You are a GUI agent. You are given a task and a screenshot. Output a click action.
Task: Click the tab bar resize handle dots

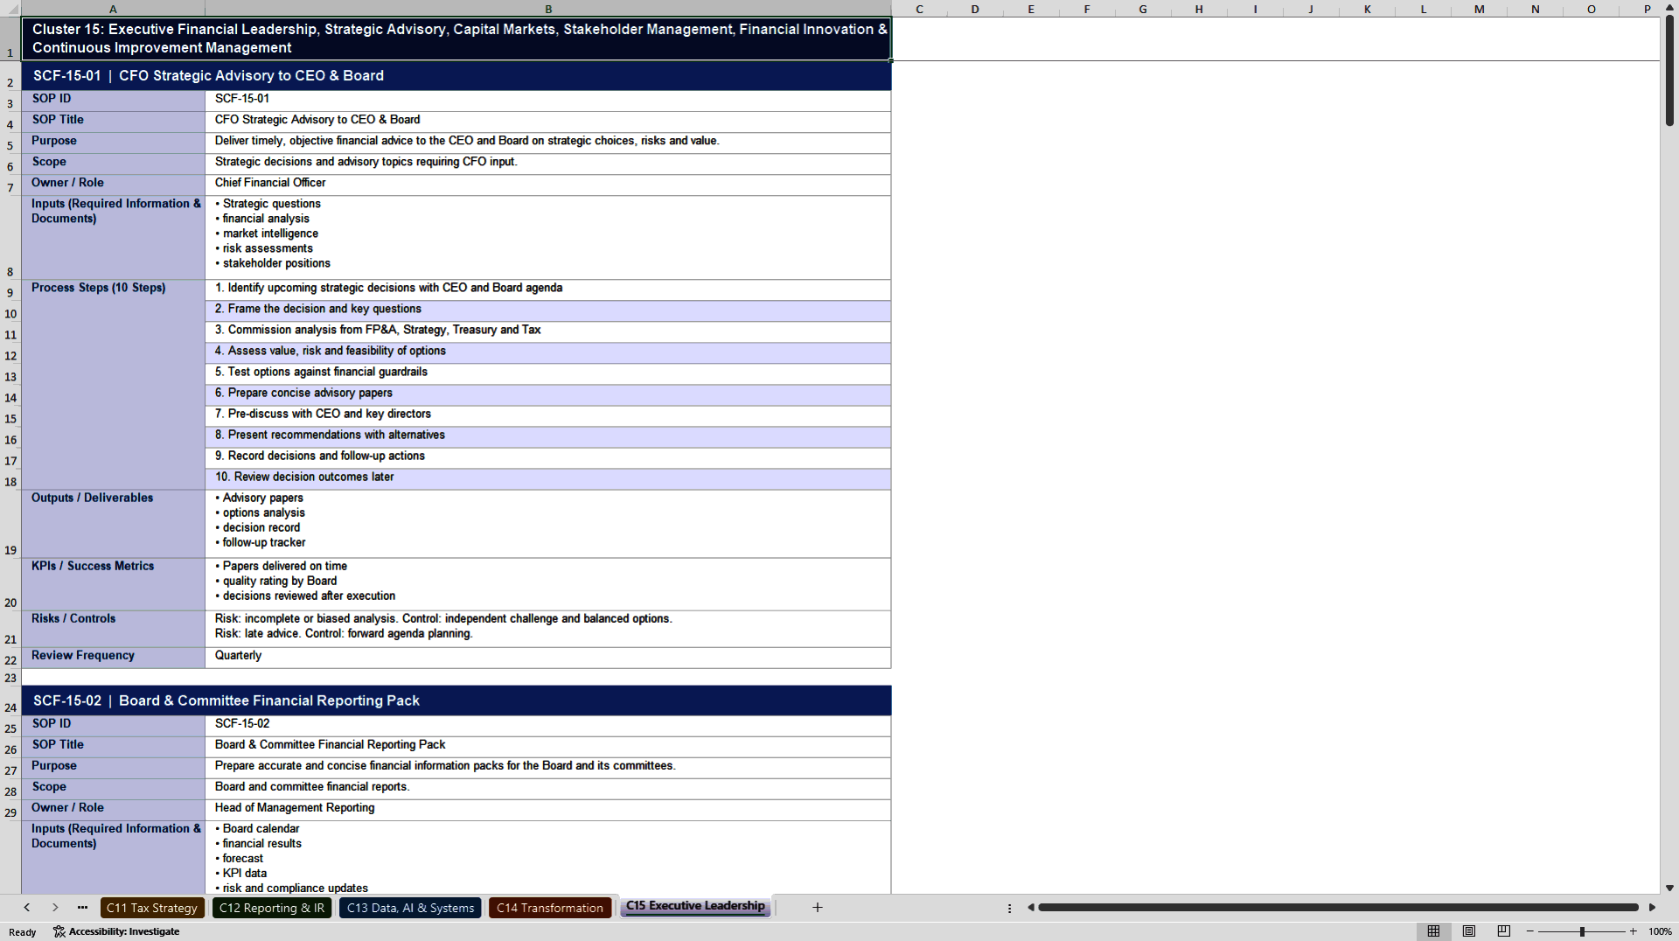[x=1009, y=908]
